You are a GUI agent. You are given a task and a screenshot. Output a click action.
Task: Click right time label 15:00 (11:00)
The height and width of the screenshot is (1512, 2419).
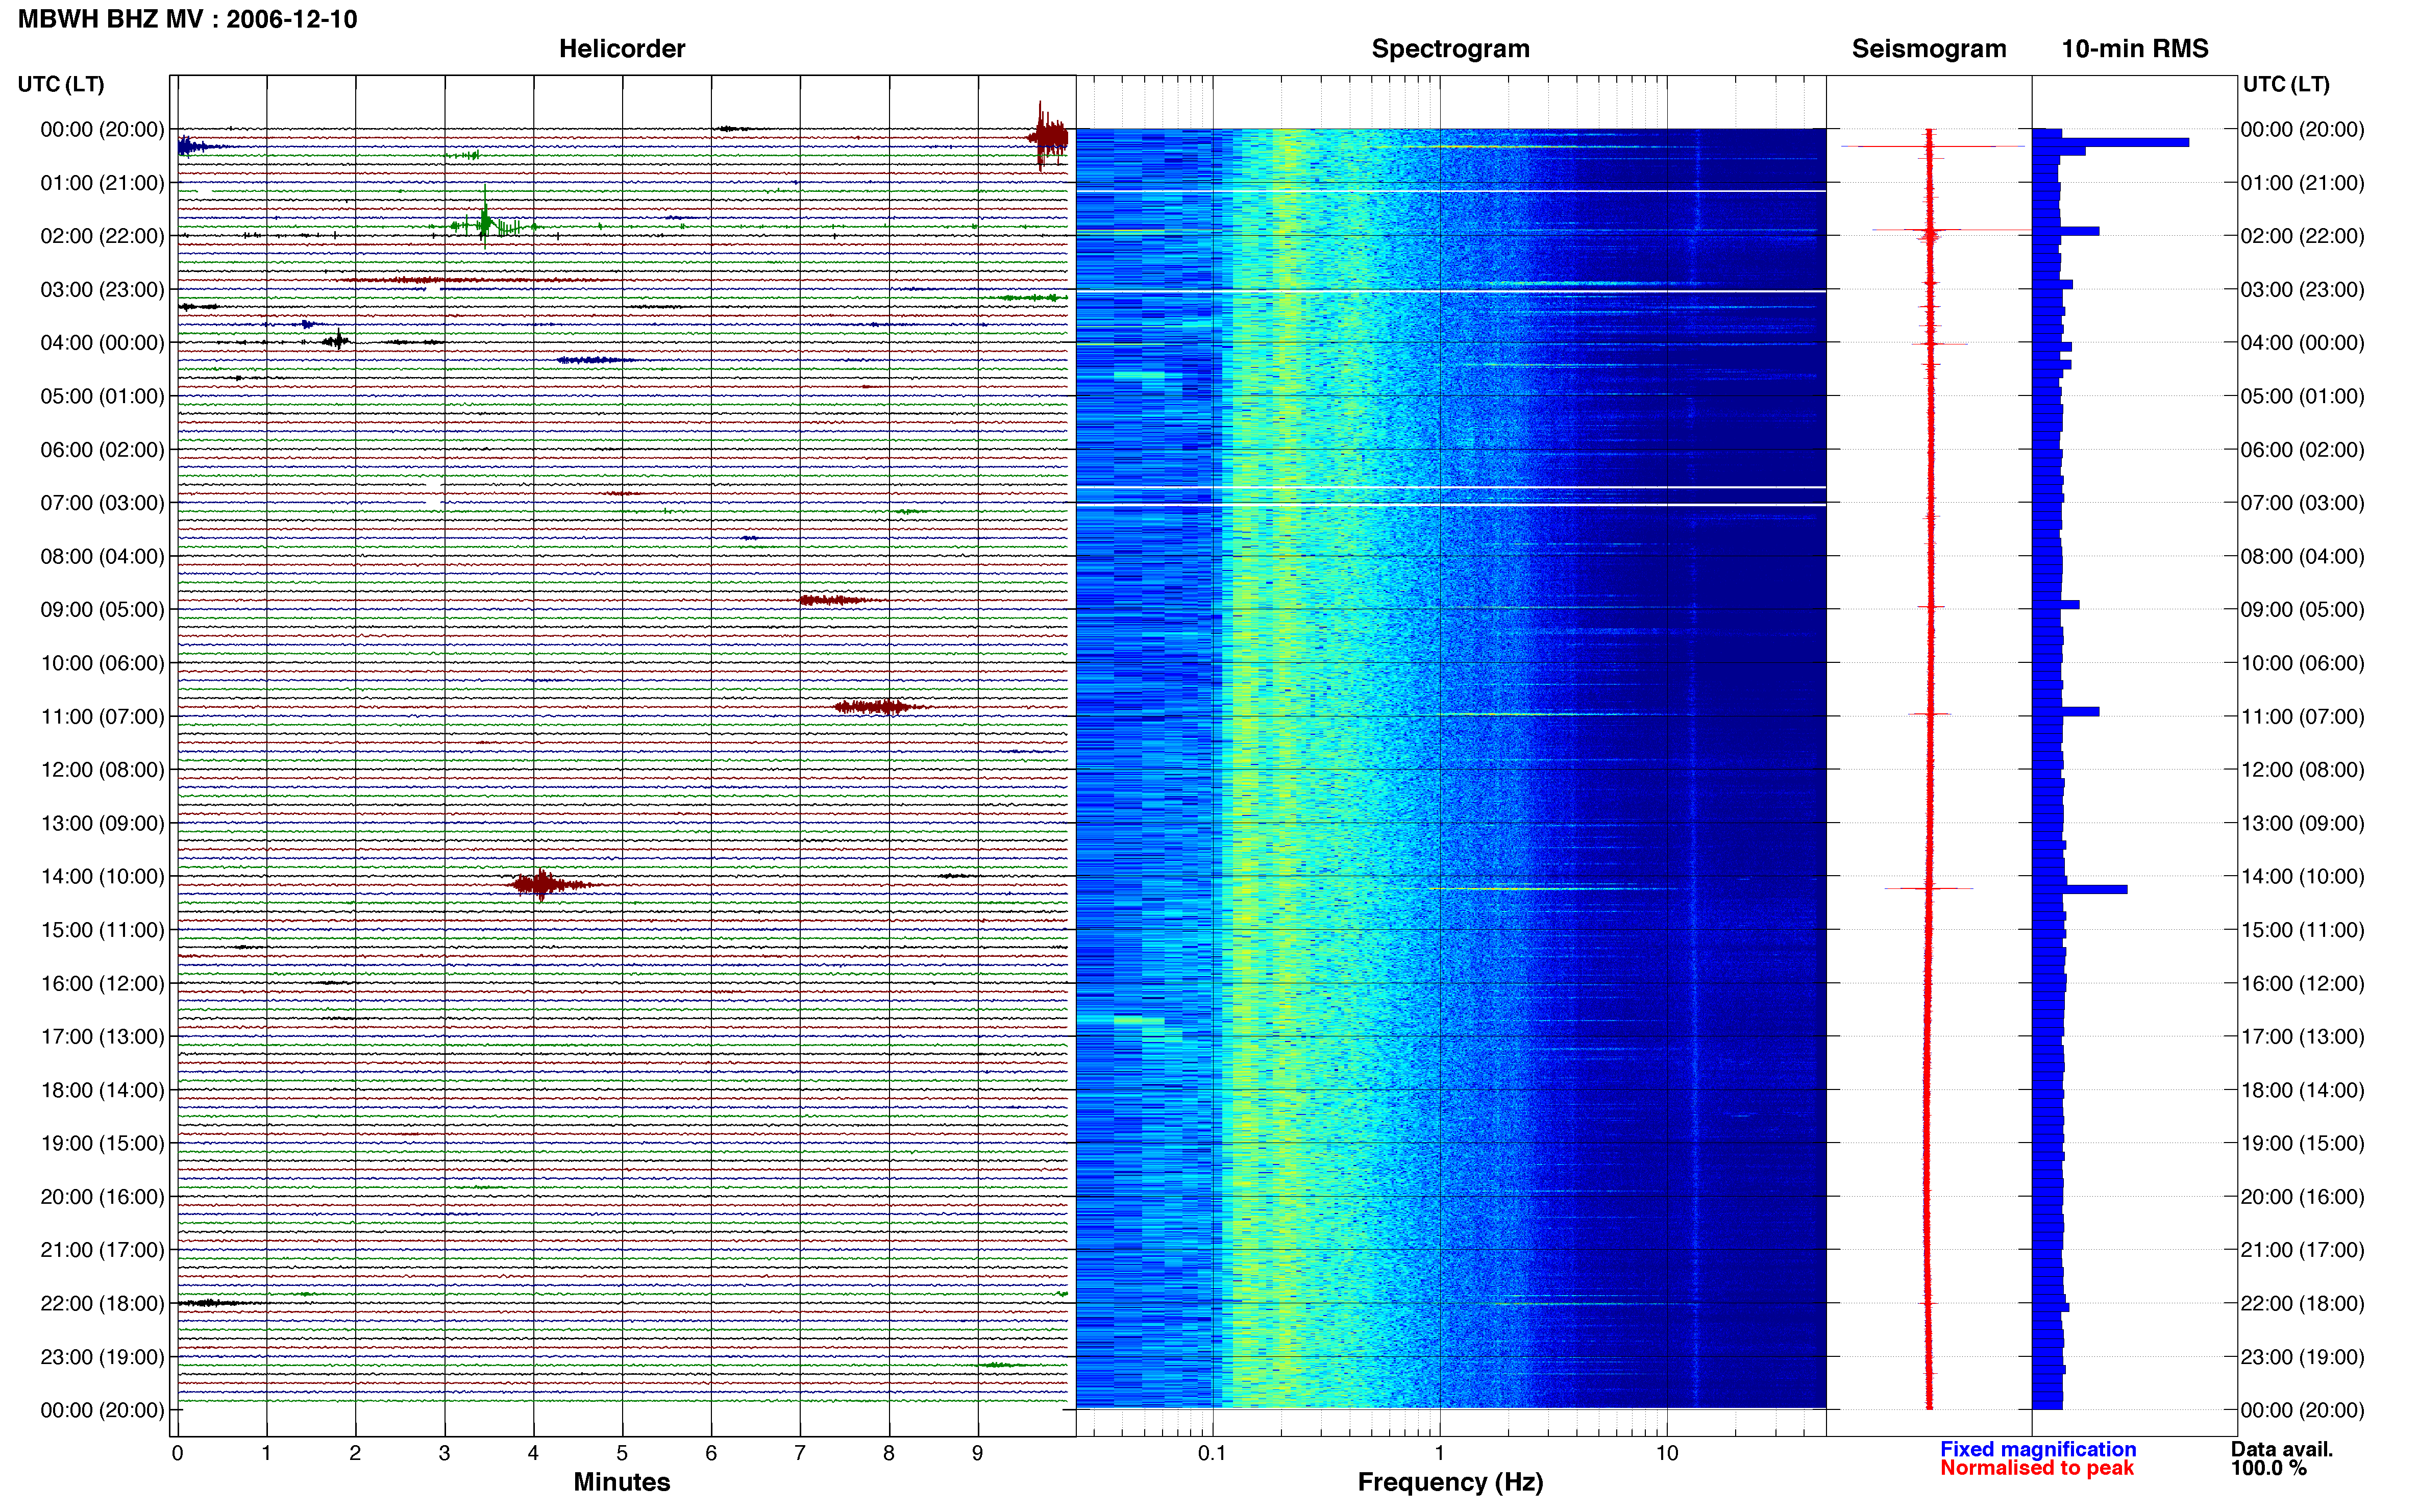coord(2302,930)
